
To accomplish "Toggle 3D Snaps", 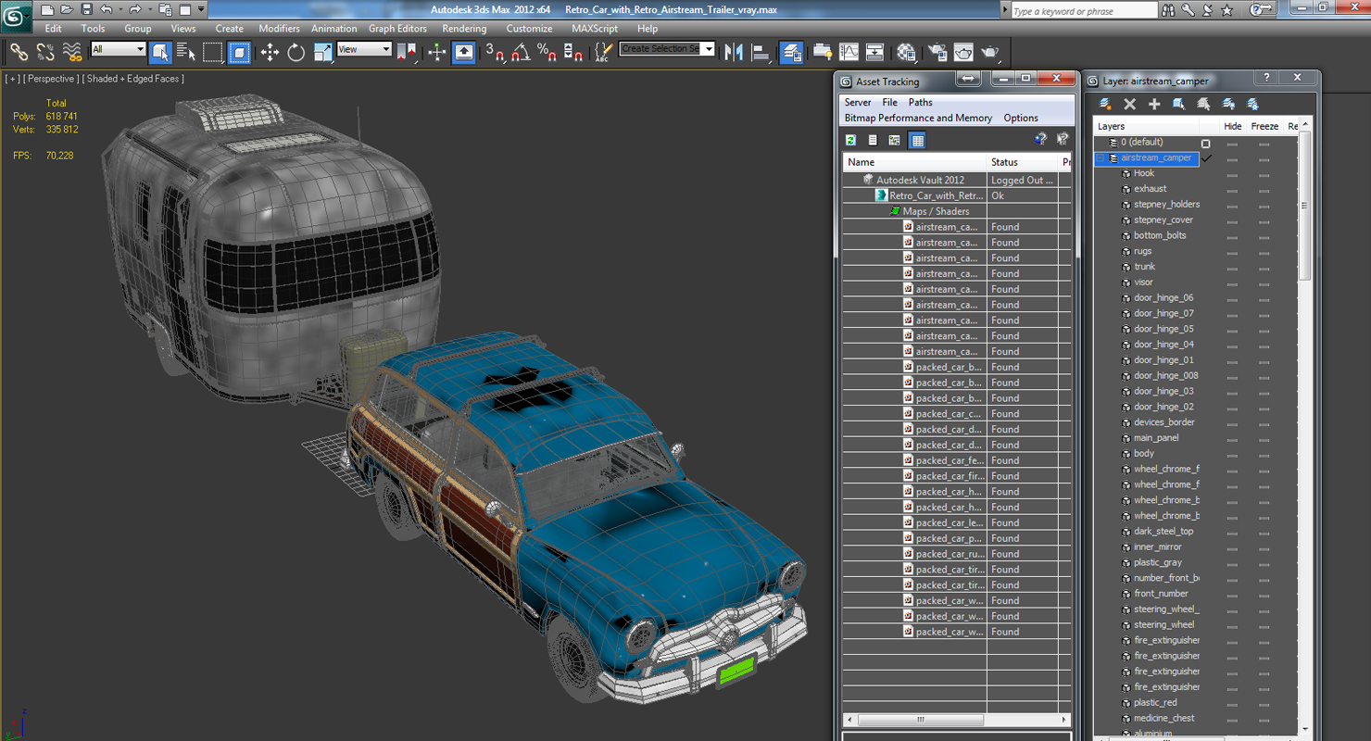I will pyautogui.click(x=496, y=53).
